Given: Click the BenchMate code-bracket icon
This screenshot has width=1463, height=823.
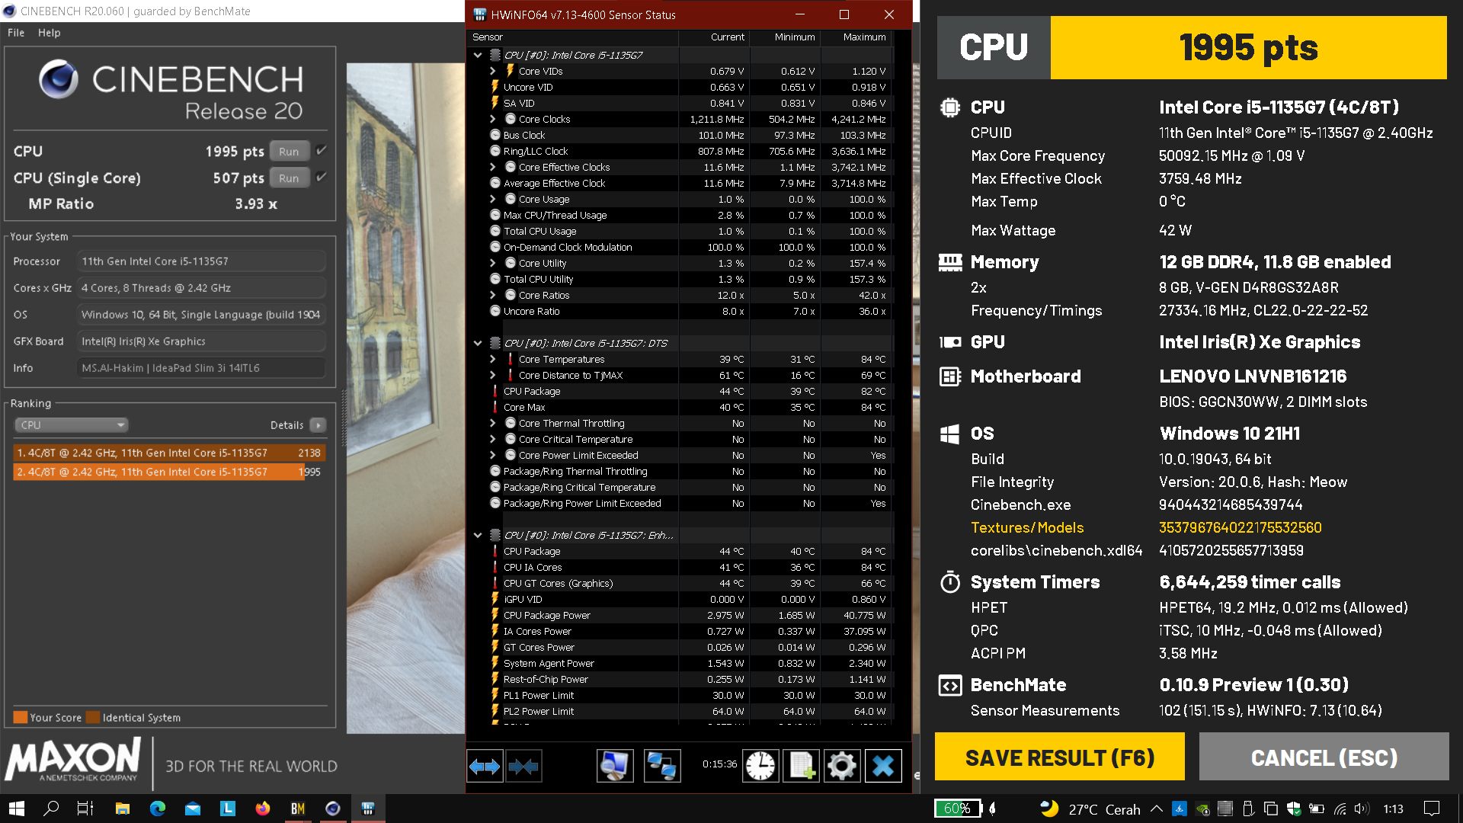Looking at the screenshot, I should 950,685.
